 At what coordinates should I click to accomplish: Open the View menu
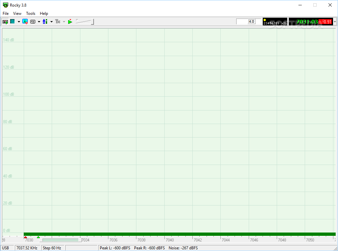(x=17, y=14)
